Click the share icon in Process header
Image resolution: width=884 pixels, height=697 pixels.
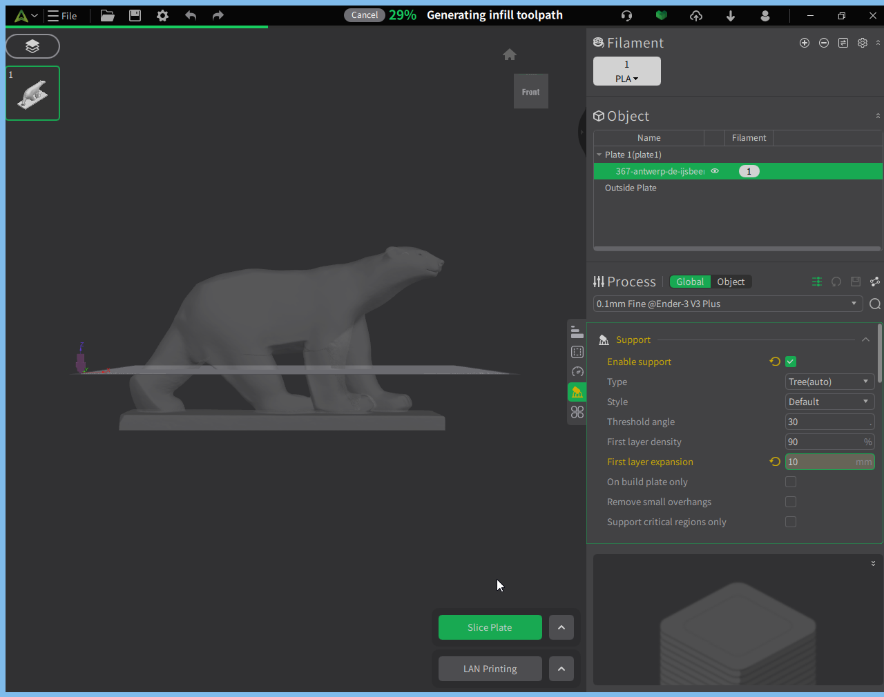click(x=875, y=282)
